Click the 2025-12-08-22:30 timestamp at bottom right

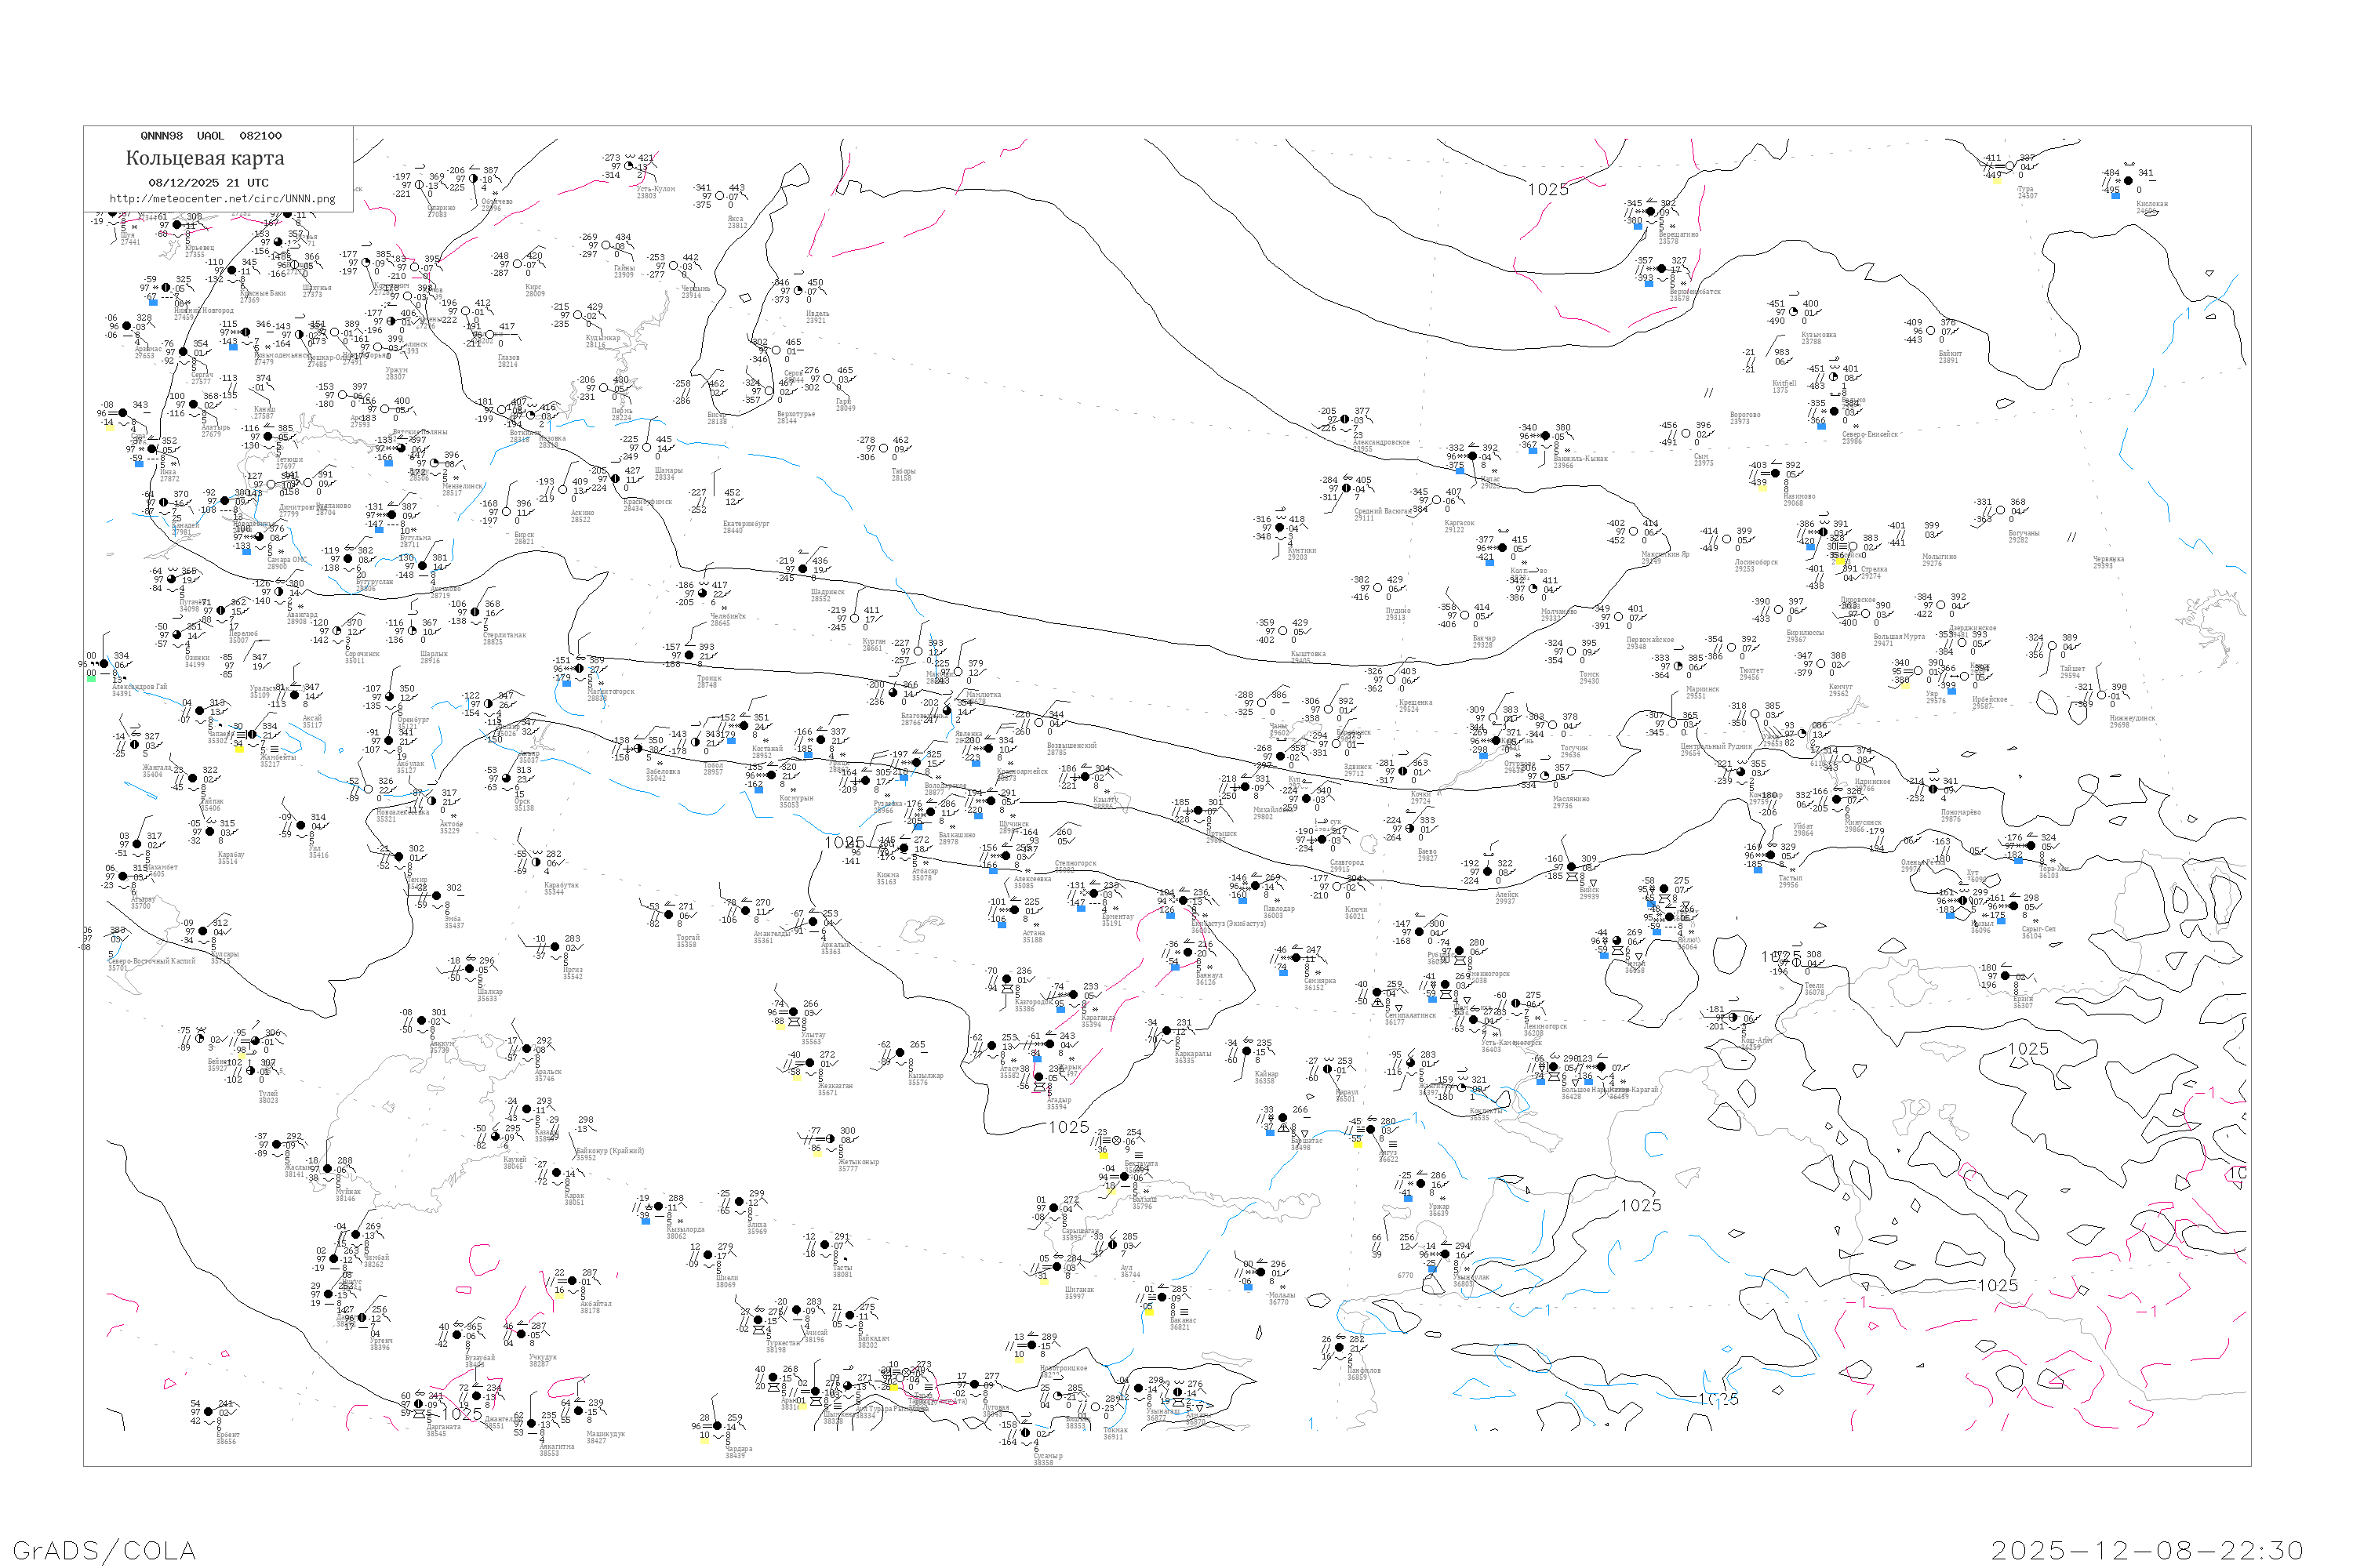point(2147,1550)
